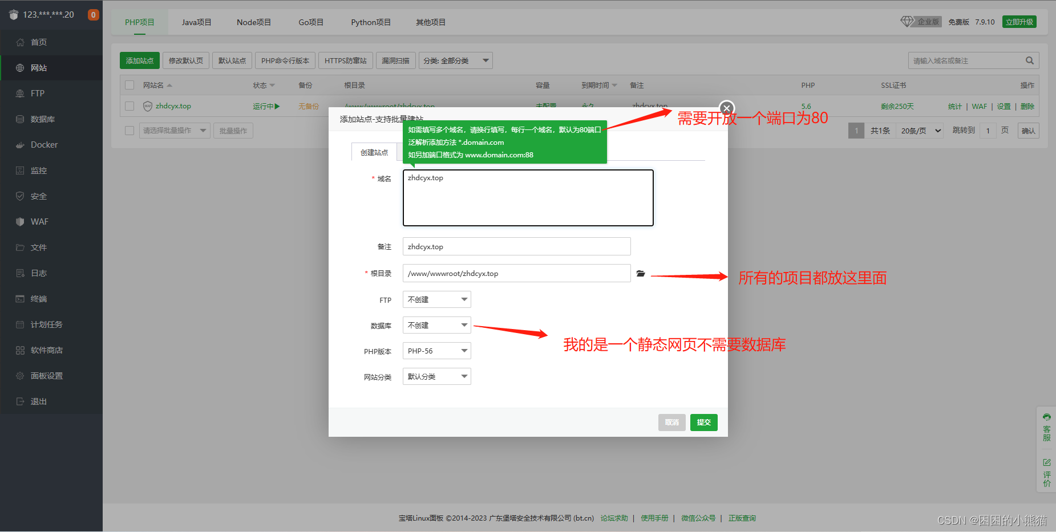Open the 数据库 不创建 dropdown
This screenshot has width=1056, height=532.
click(436, 325)
